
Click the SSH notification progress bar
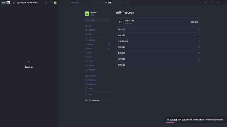pyautogui.click(x=170, y=122)
